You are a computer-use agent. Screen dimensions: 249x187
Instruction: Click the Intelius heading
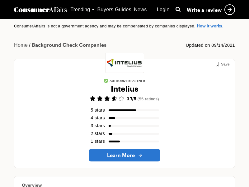click(125, 89)
